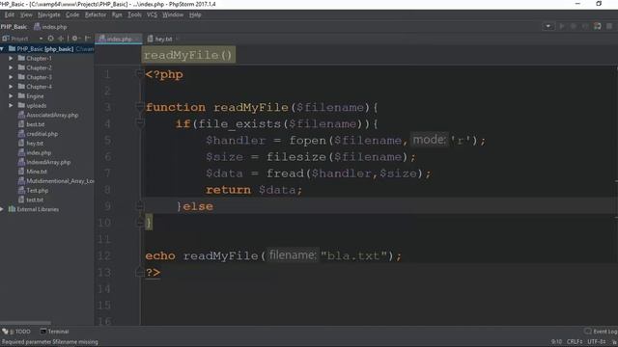The image size is (618, 347).
Task: Expand the Engine folder
Action: (11, 96)
